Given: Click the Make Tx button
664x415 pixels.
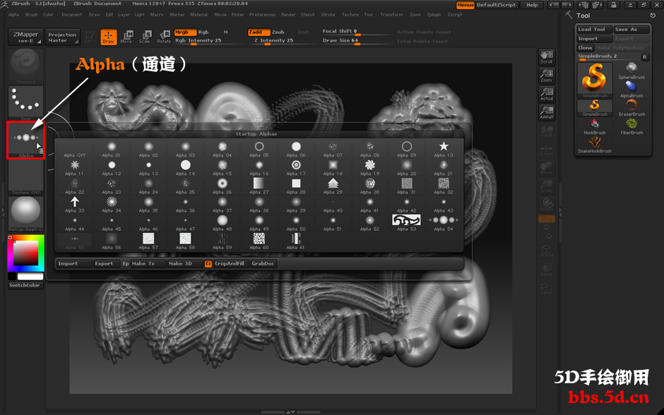Looking at the screenshot, I should [148, 263].
